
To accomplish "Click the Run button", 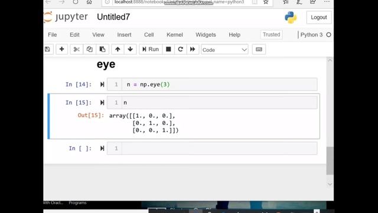I will pos(151,49).
